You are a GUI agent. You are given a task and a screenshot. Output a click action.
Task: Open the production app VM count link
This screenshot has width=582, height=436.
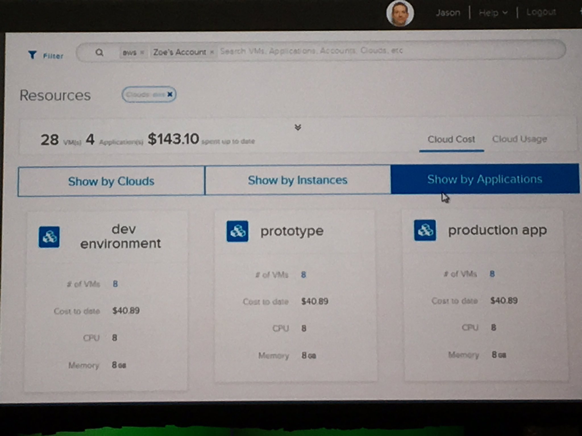pyautogui.click(x=492, y=274)
